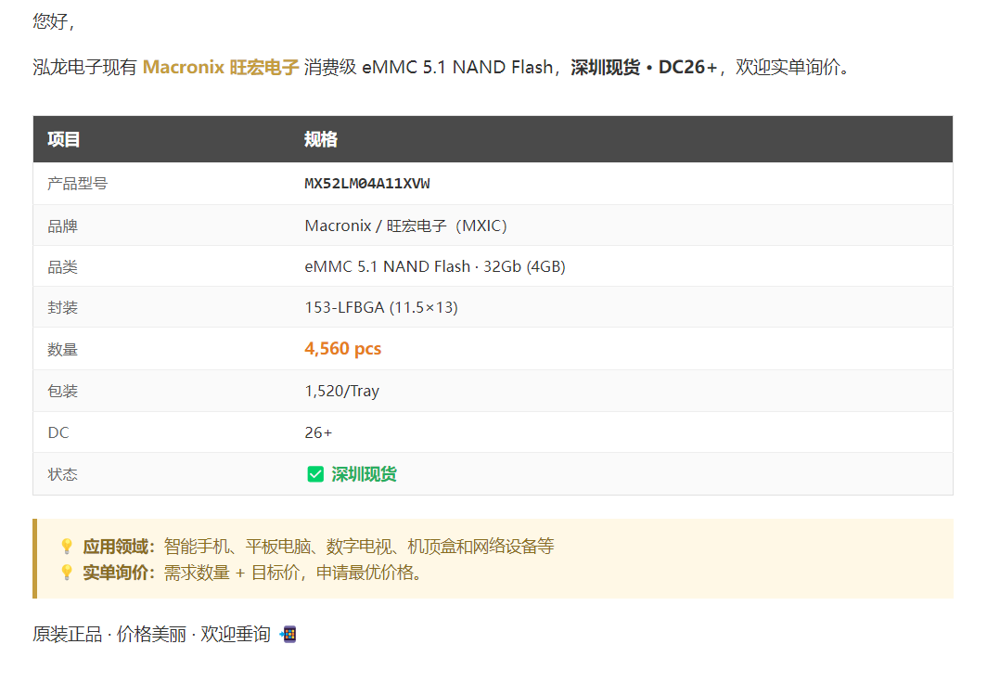Click the package value 153-LFBGA (11.5×13)

coord(381,307)
